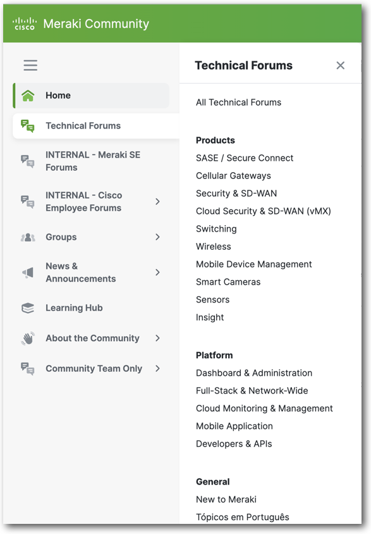Open the Dashboard & Administration forum
This screenshot has width=371, height=534.
(x=254, y=373)
